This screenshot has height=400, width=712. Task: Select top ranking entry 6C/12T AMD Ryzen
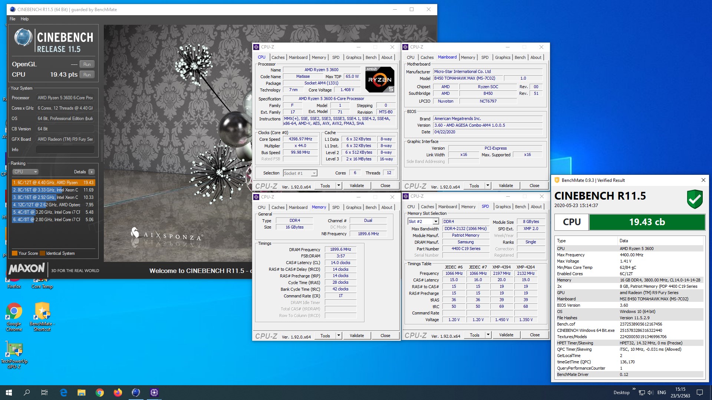click(x=53, y=183)
